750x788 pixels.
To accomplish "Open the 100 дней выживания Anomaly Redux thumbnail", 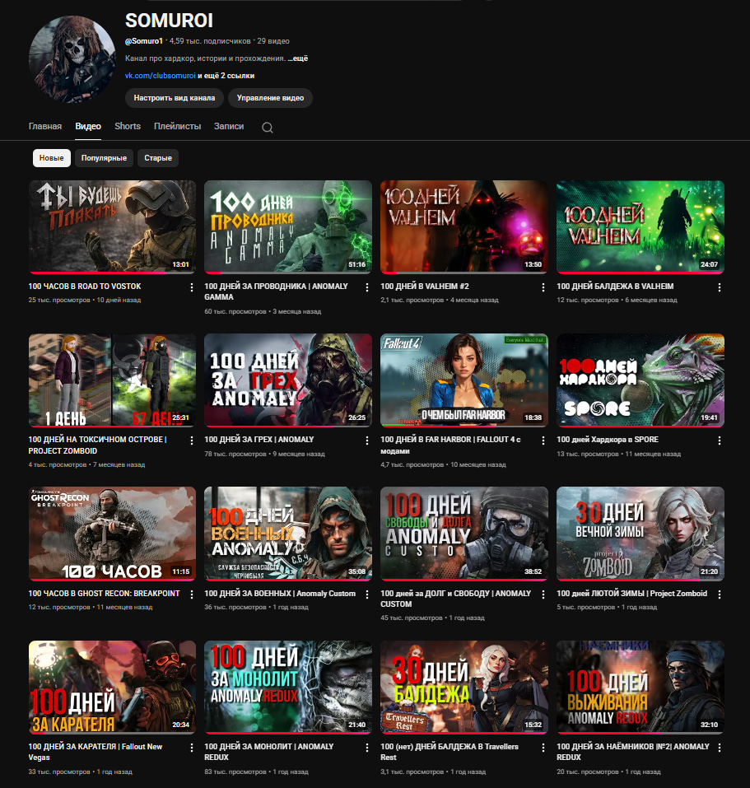I will [641, 687].
